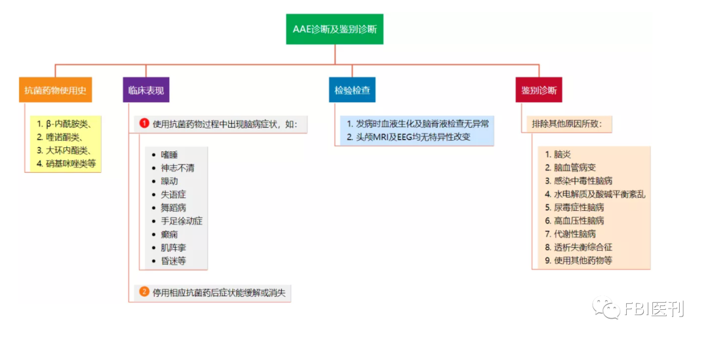
Task: Click the symptom 肌阵挛
Action: point(173,248)
